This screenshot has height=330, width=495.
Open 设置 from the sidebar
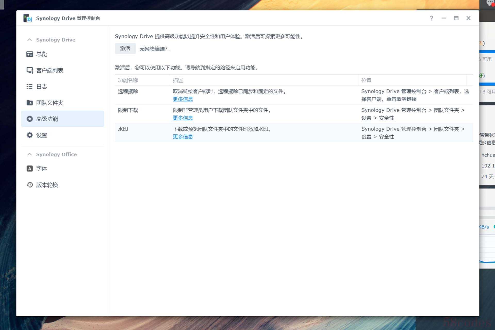[x=63, y=135]
